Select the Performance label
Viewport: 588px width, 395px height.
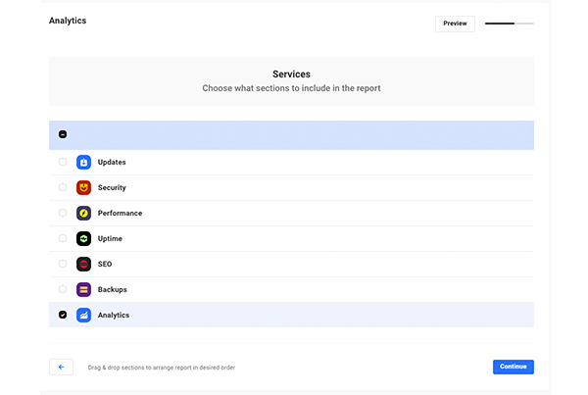pyautogui.click(x=120, y=213)
